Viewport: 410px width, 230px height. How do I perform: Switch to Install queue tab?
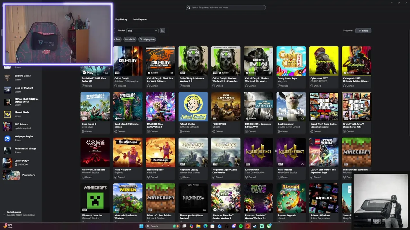coord(140,19)
